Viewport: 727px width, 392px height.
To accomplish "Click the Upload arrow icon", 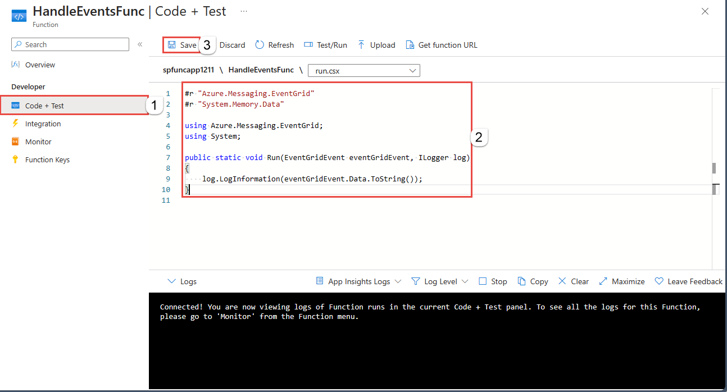I will click(x=361, y=45).
